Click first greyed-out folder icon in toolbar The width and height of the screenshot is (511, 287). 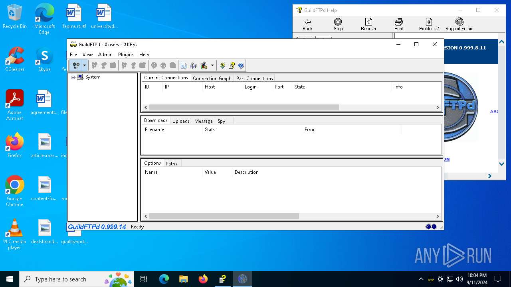tap(113, 65)
